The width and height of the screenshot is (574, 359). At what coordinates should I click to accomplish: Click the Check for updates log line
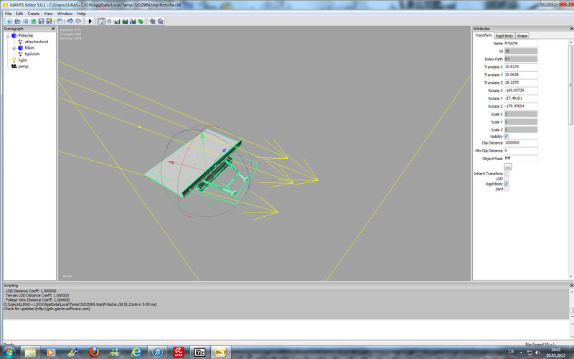[47, 309]
